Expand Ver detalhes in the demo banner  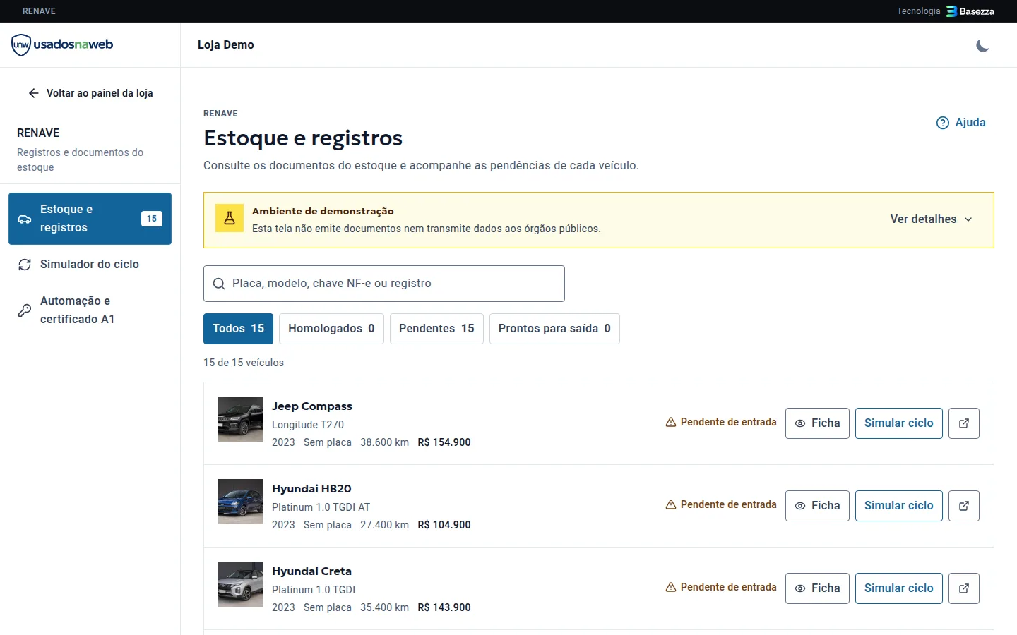pos(932,219)
